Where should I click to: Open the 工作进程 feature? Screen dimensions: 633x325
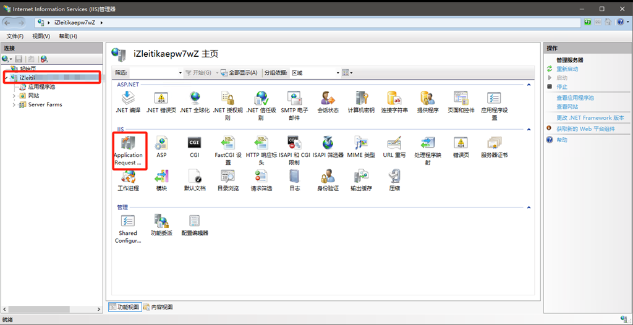pos(128,180)
